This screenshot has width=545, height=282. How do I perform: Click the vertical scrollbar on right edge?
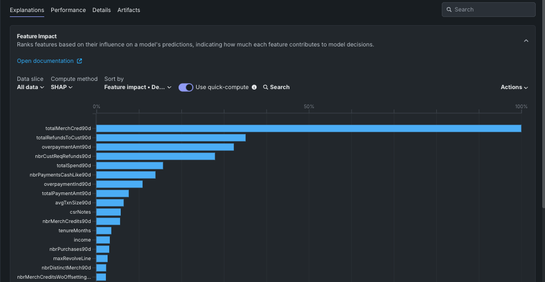pyautogui.click(x=543, y=109)
